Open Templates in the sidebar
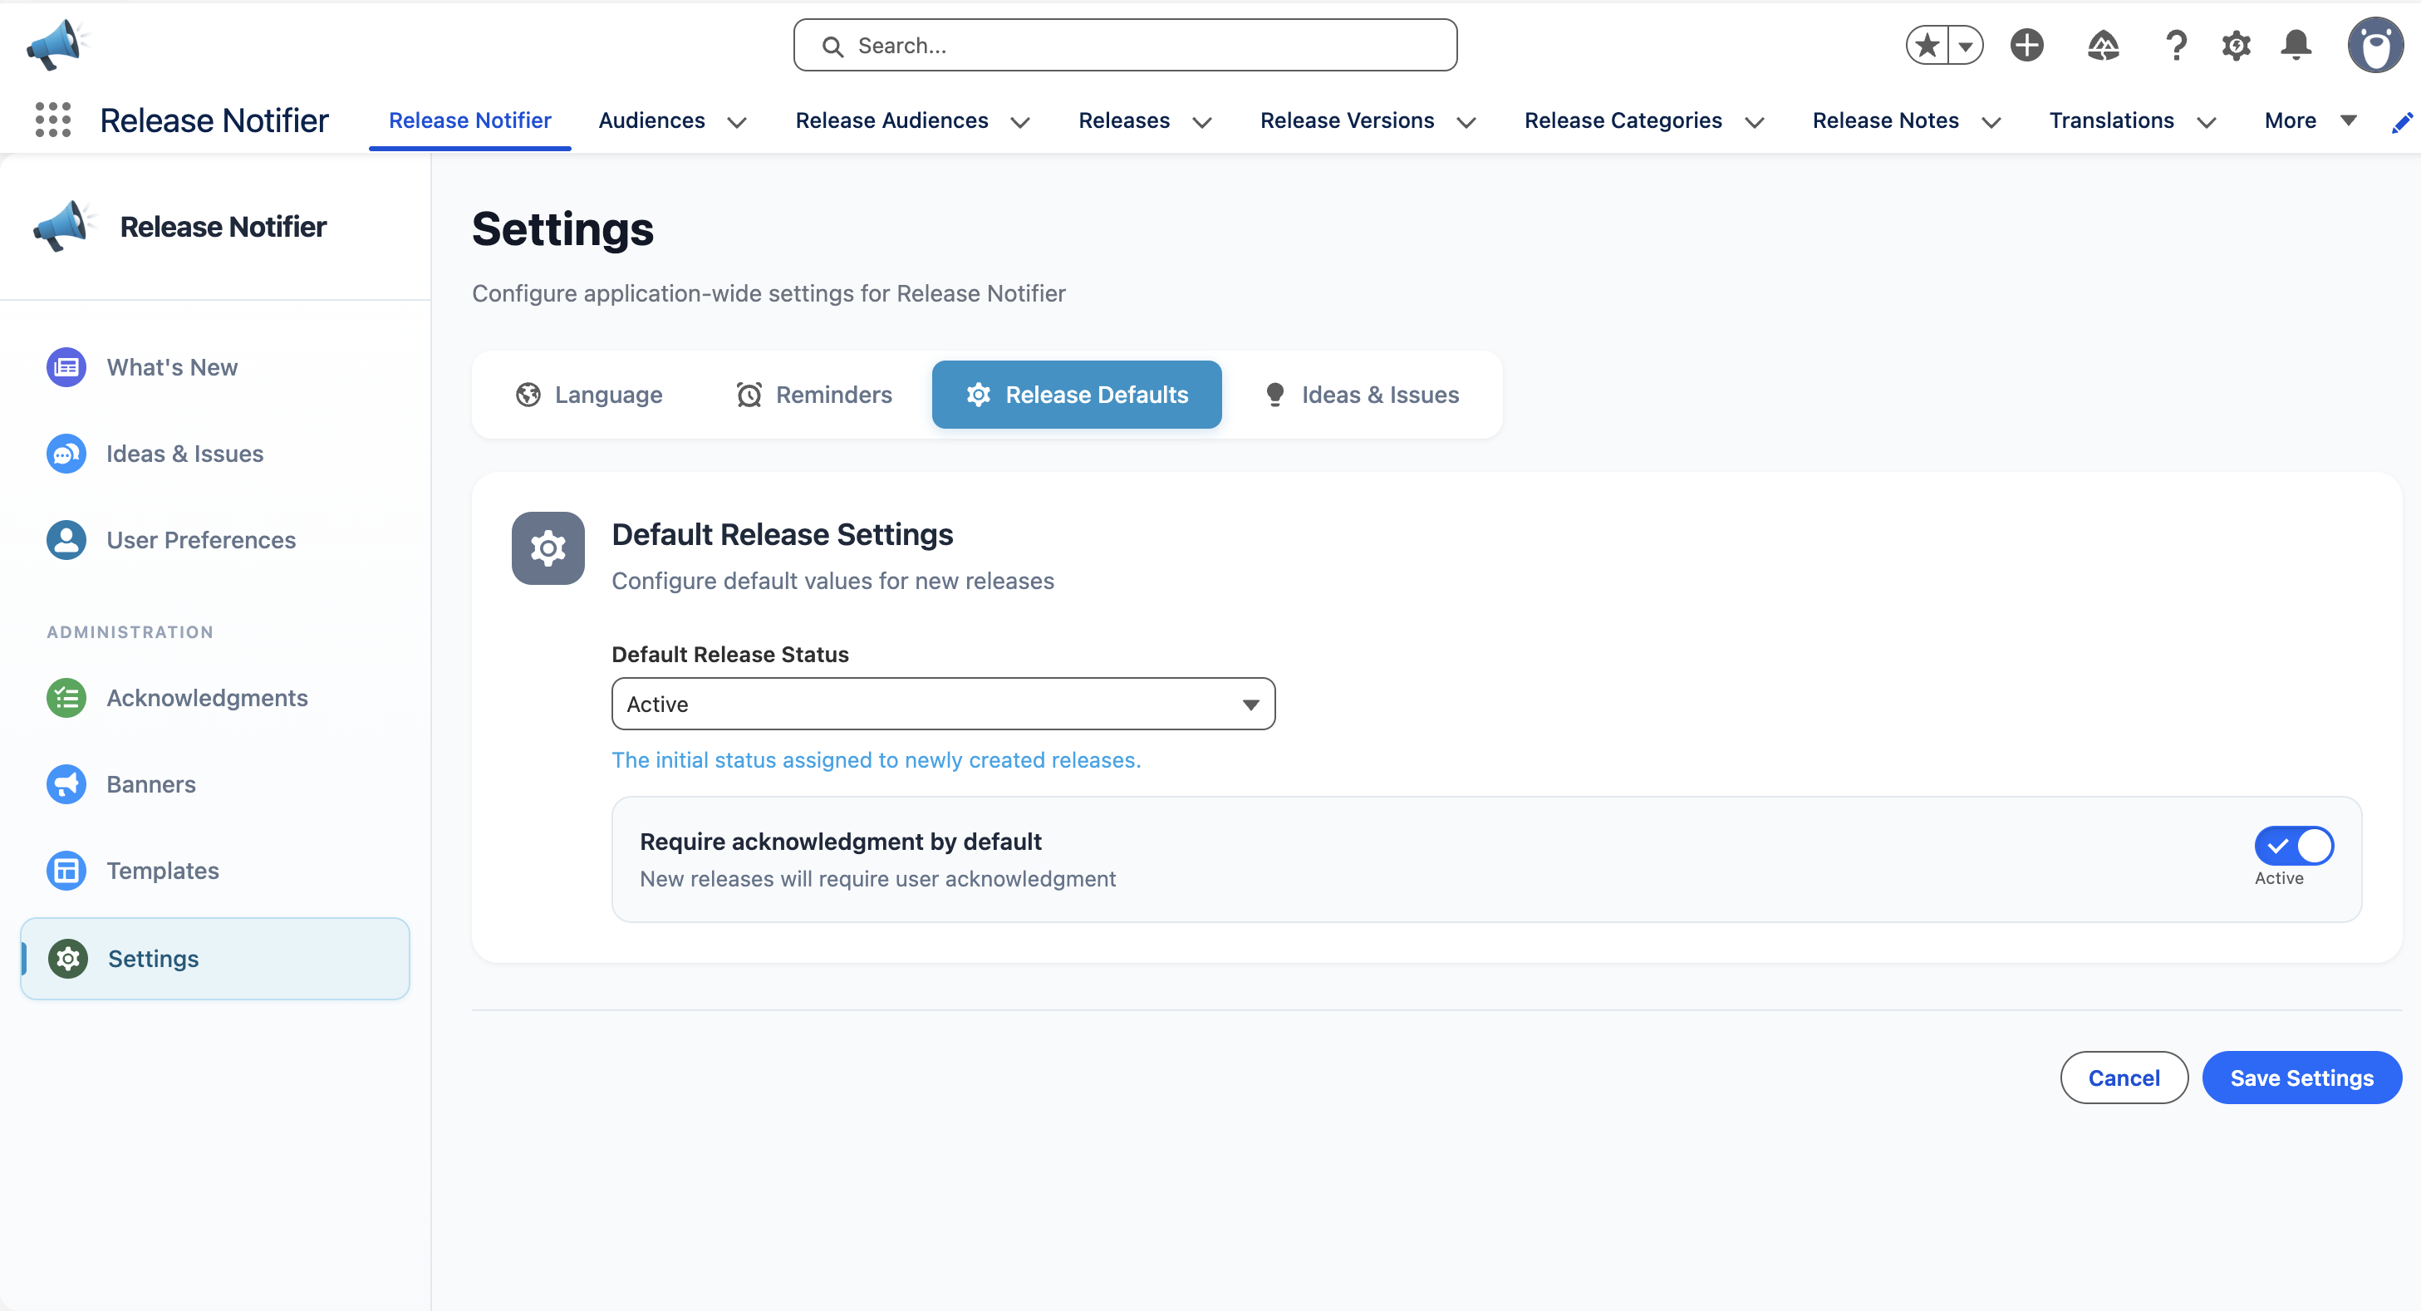Screen dimensions: 2421x1311 214,872
